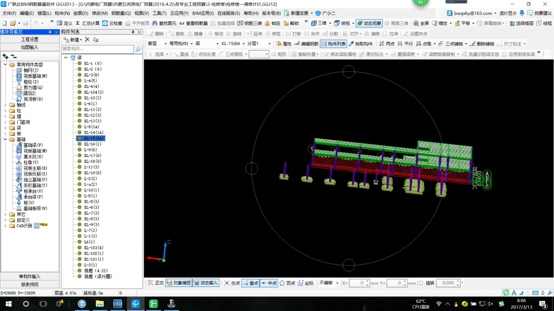Toggle 中点 midpoint snap
The image size is (554, 311).
(x=269, y=283)
